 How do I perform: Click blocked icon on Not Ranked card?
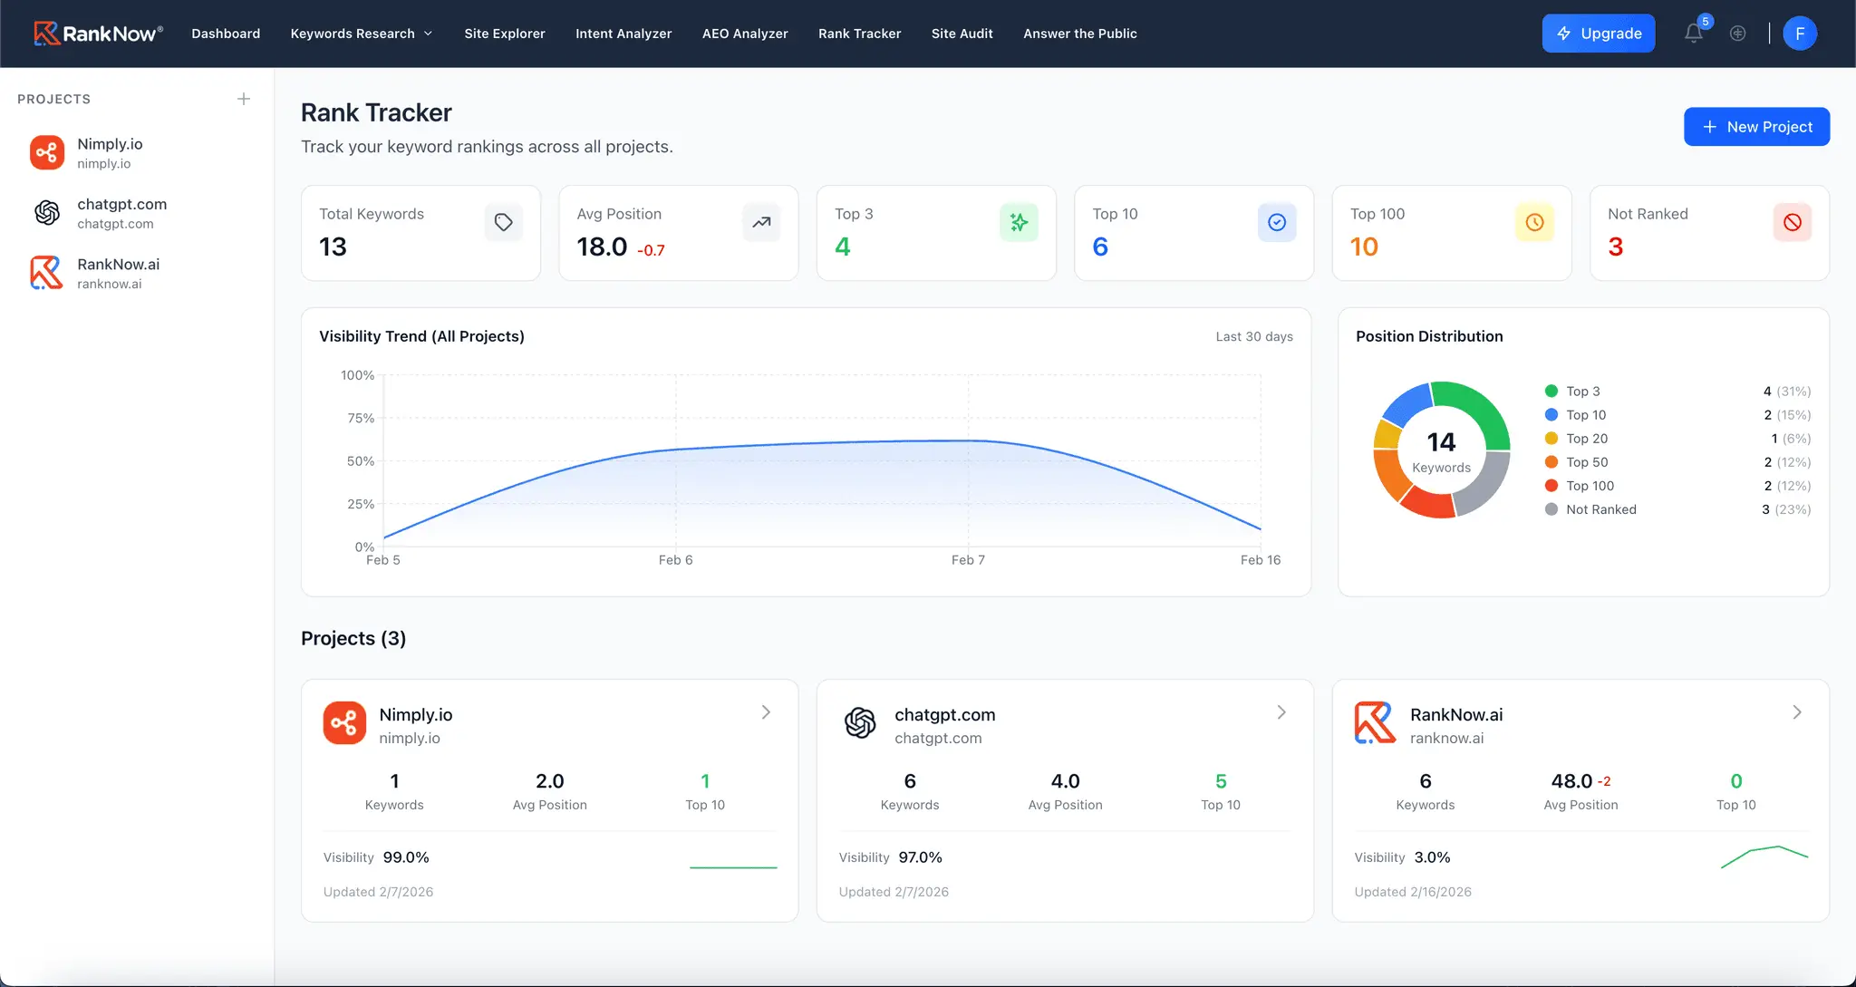coord(1793,222)
